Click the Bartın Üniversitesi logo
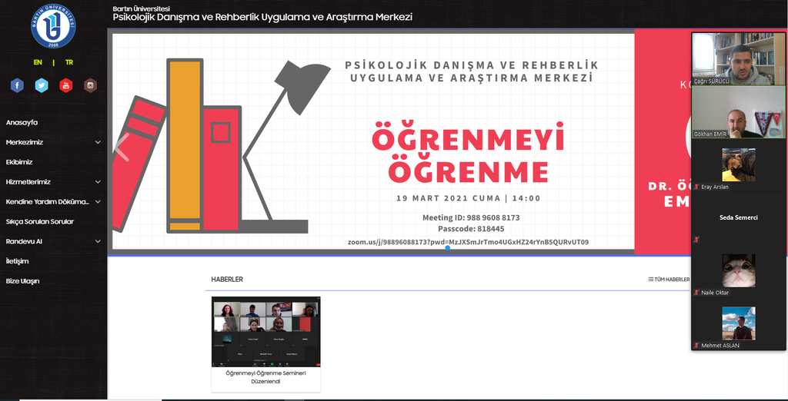Screen dimensions: 788x401 coord(53,27)
